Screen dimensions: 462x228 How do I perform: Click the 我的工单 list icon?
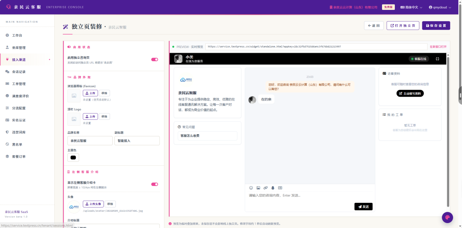click(384, 115)
